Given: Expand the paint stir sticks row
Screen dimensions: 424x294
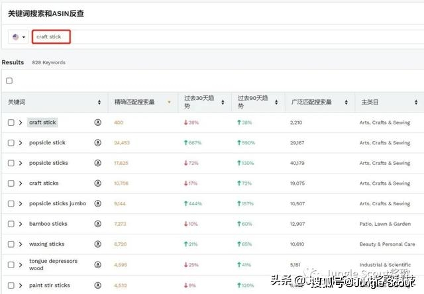Looking at the screenshot, I should click(21, 285).
